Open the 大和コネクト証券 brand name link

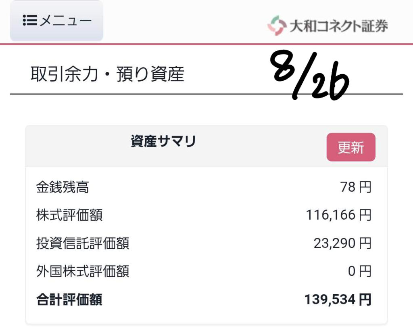pos(339,26)
